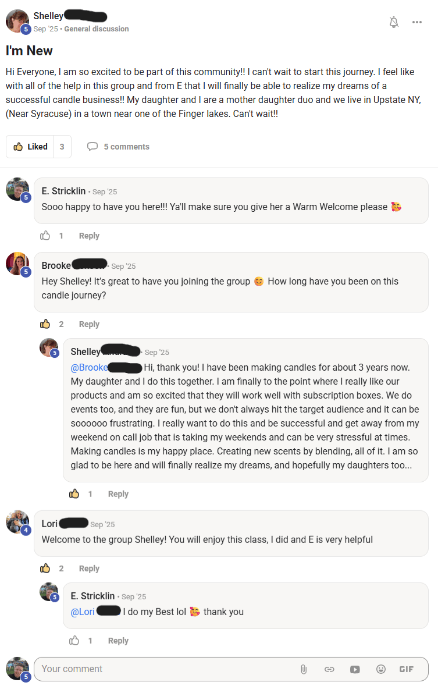Insert a link into the comment
438x700 pixels.
click(329, 669)
